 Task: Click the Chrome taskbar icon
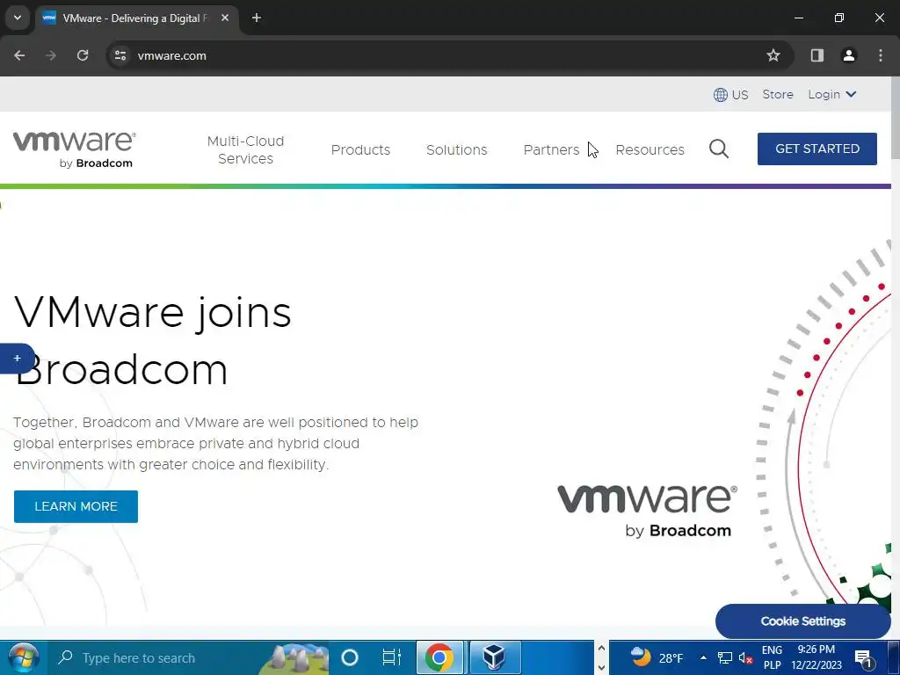pyautogui.click(x=439, y=657)
